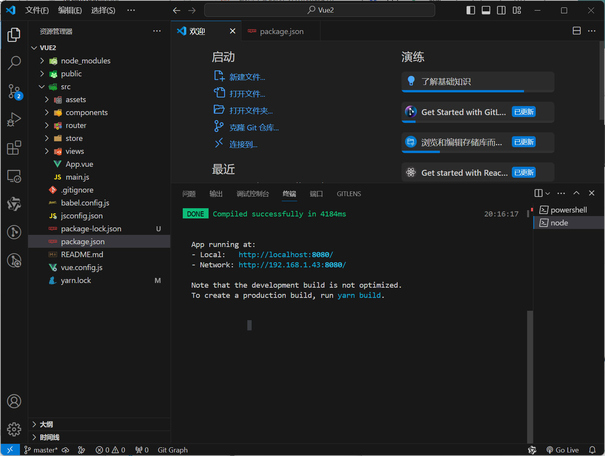Click errors and warnings count in status bar
The height and width of the screenshot is (456, 605).
110,450
